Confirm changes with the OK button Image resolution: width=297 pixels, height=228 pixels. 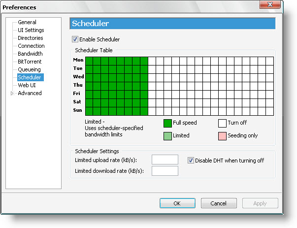pos(177,203)
